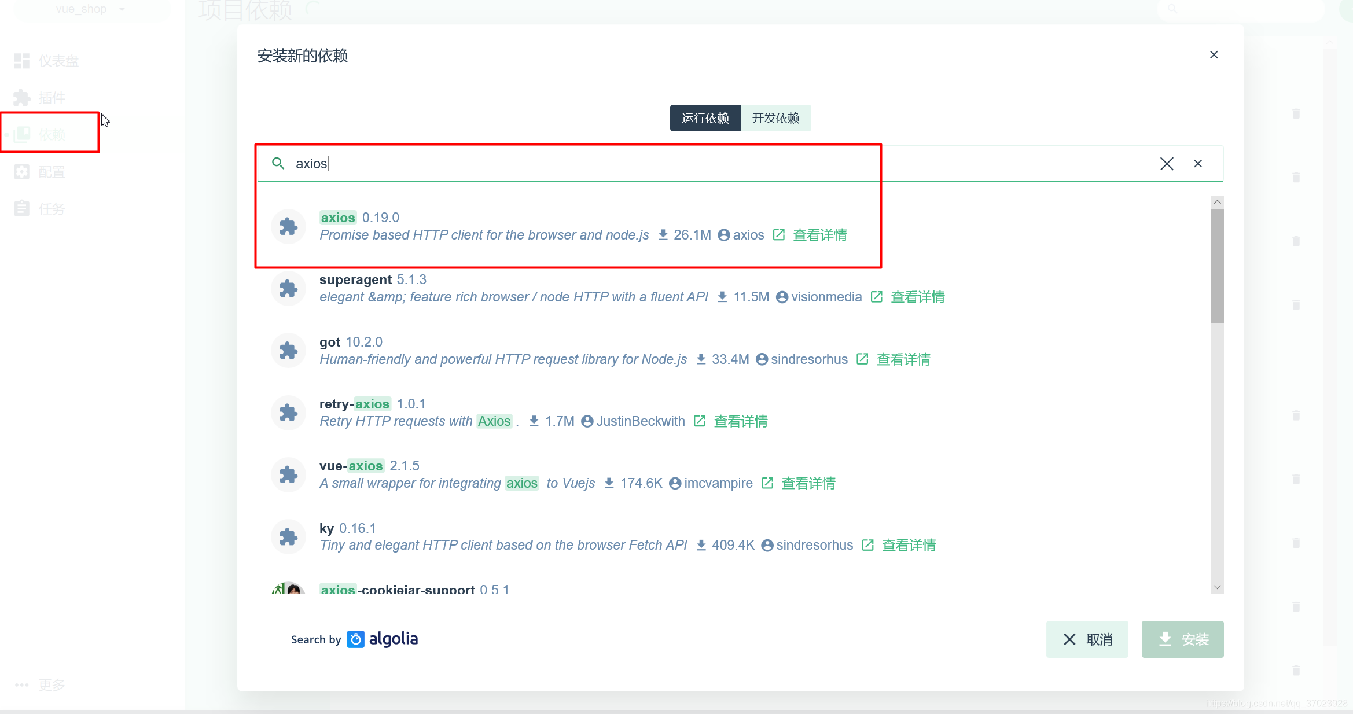
Task: Click the results list scrollbar thumb
Action: (1217, 266)
